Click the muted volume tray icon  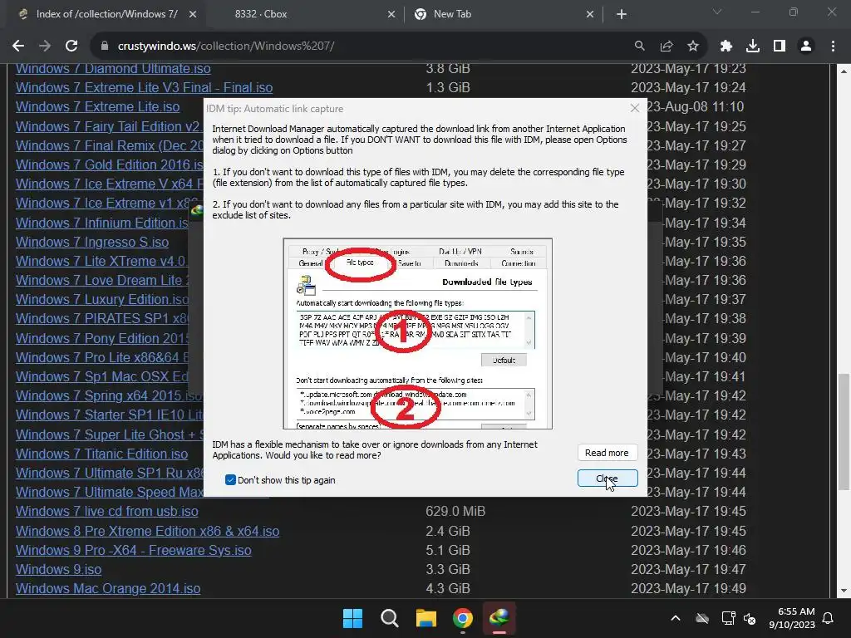[x=750, y=618]
